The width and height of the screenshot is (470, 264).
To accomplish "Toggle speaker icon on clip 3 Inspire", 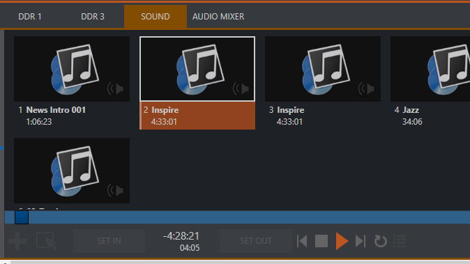I will pos(366,88).
